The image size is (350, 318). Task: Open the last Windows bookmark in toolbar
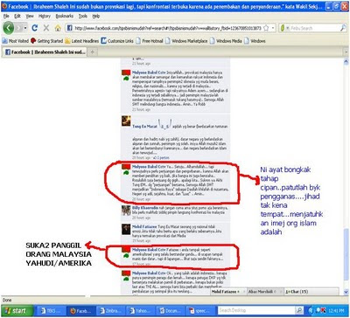(255, 41)
